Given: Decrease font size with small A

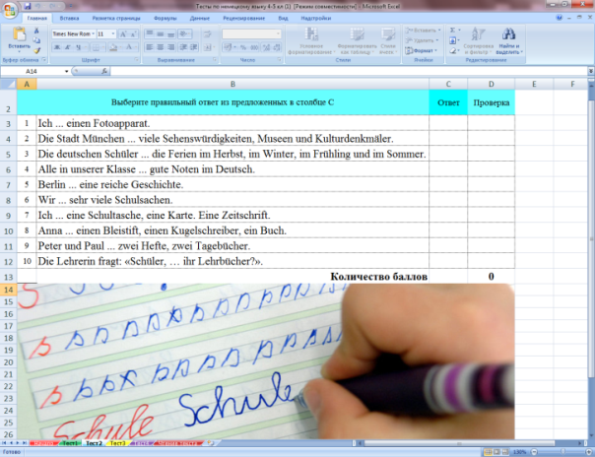Looking at the screenshot, I should pyautogui.click(x=133, y=34).
